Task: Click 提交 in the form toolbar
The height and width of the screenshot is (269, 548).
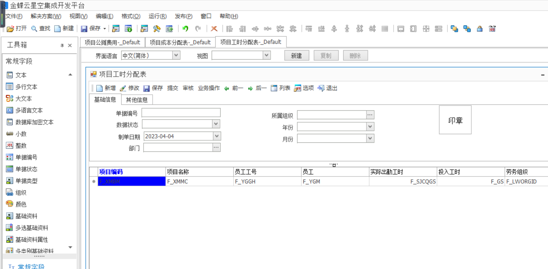Action: (173, 88)
